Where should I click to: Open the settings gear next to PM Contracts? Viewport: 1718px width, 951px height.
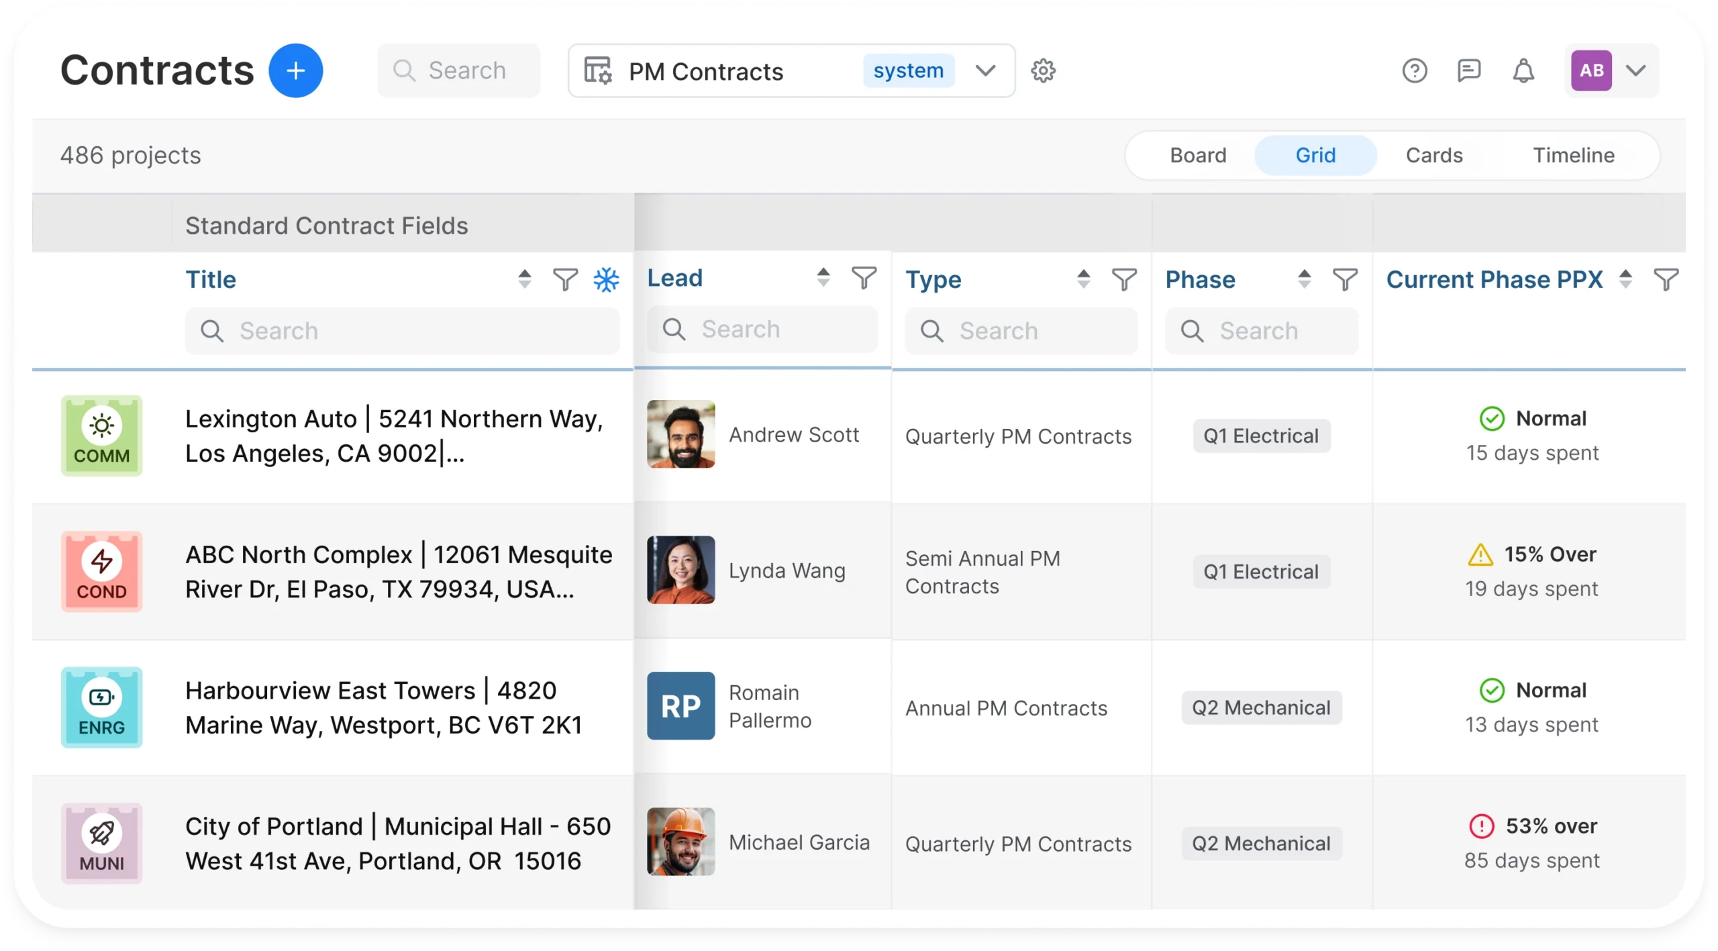pos(1043,70)
